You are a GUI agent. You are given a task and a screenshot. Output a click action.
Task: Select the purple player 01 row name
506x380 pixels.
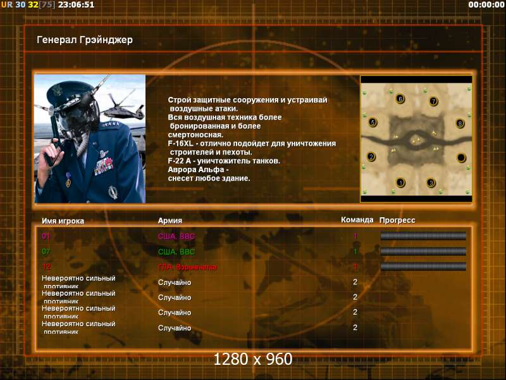[x=46, y=236]
